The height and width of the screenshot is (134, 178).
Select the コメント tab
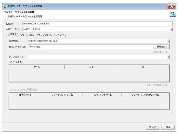(60, 35)
